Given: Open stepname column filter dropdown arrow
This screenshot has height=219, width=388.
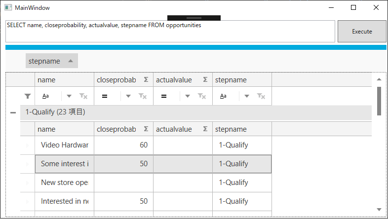Looking at the screenshot, I should tap(247, 96).
